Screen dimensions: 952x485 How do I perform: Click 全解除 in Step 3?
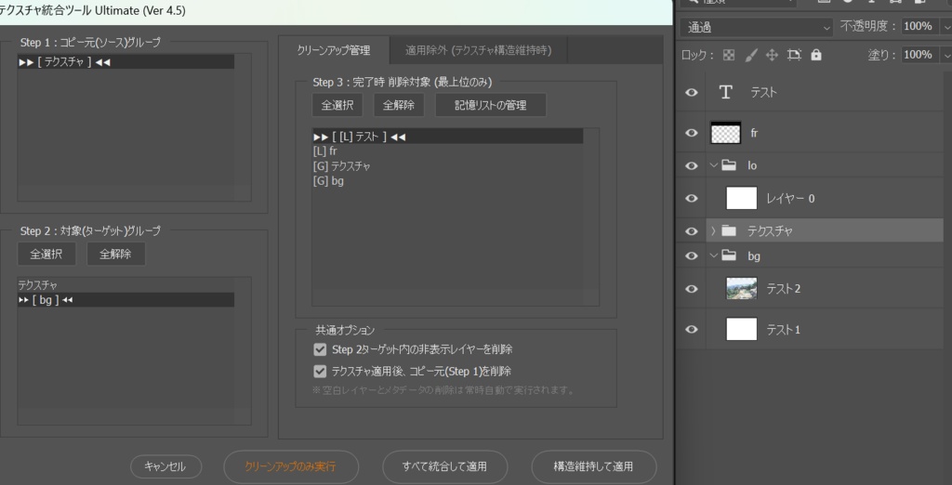[398, 105]
